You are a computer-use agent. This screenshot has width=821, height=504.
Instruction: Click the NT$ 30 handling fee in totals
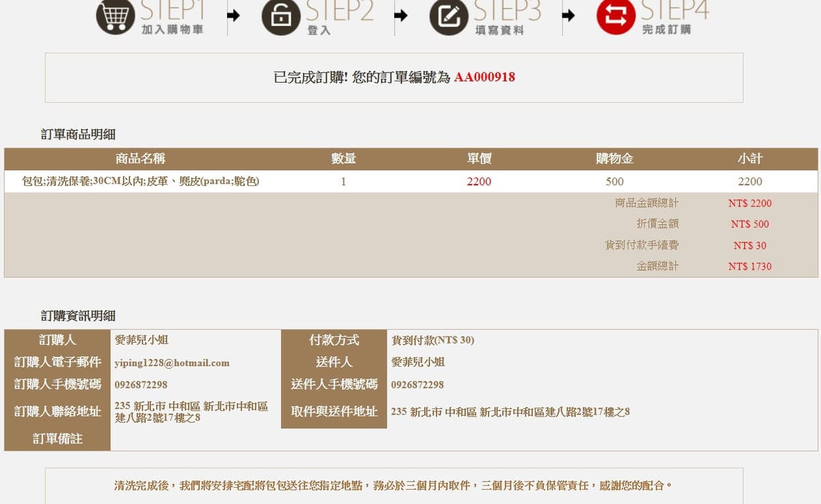tap(750, 246)
